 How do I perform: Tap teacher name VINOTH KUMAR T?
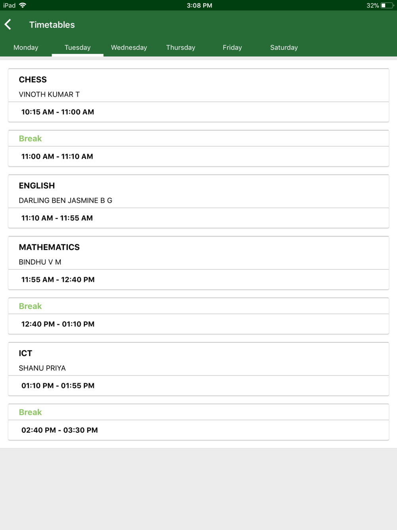[x=49, y=95]
